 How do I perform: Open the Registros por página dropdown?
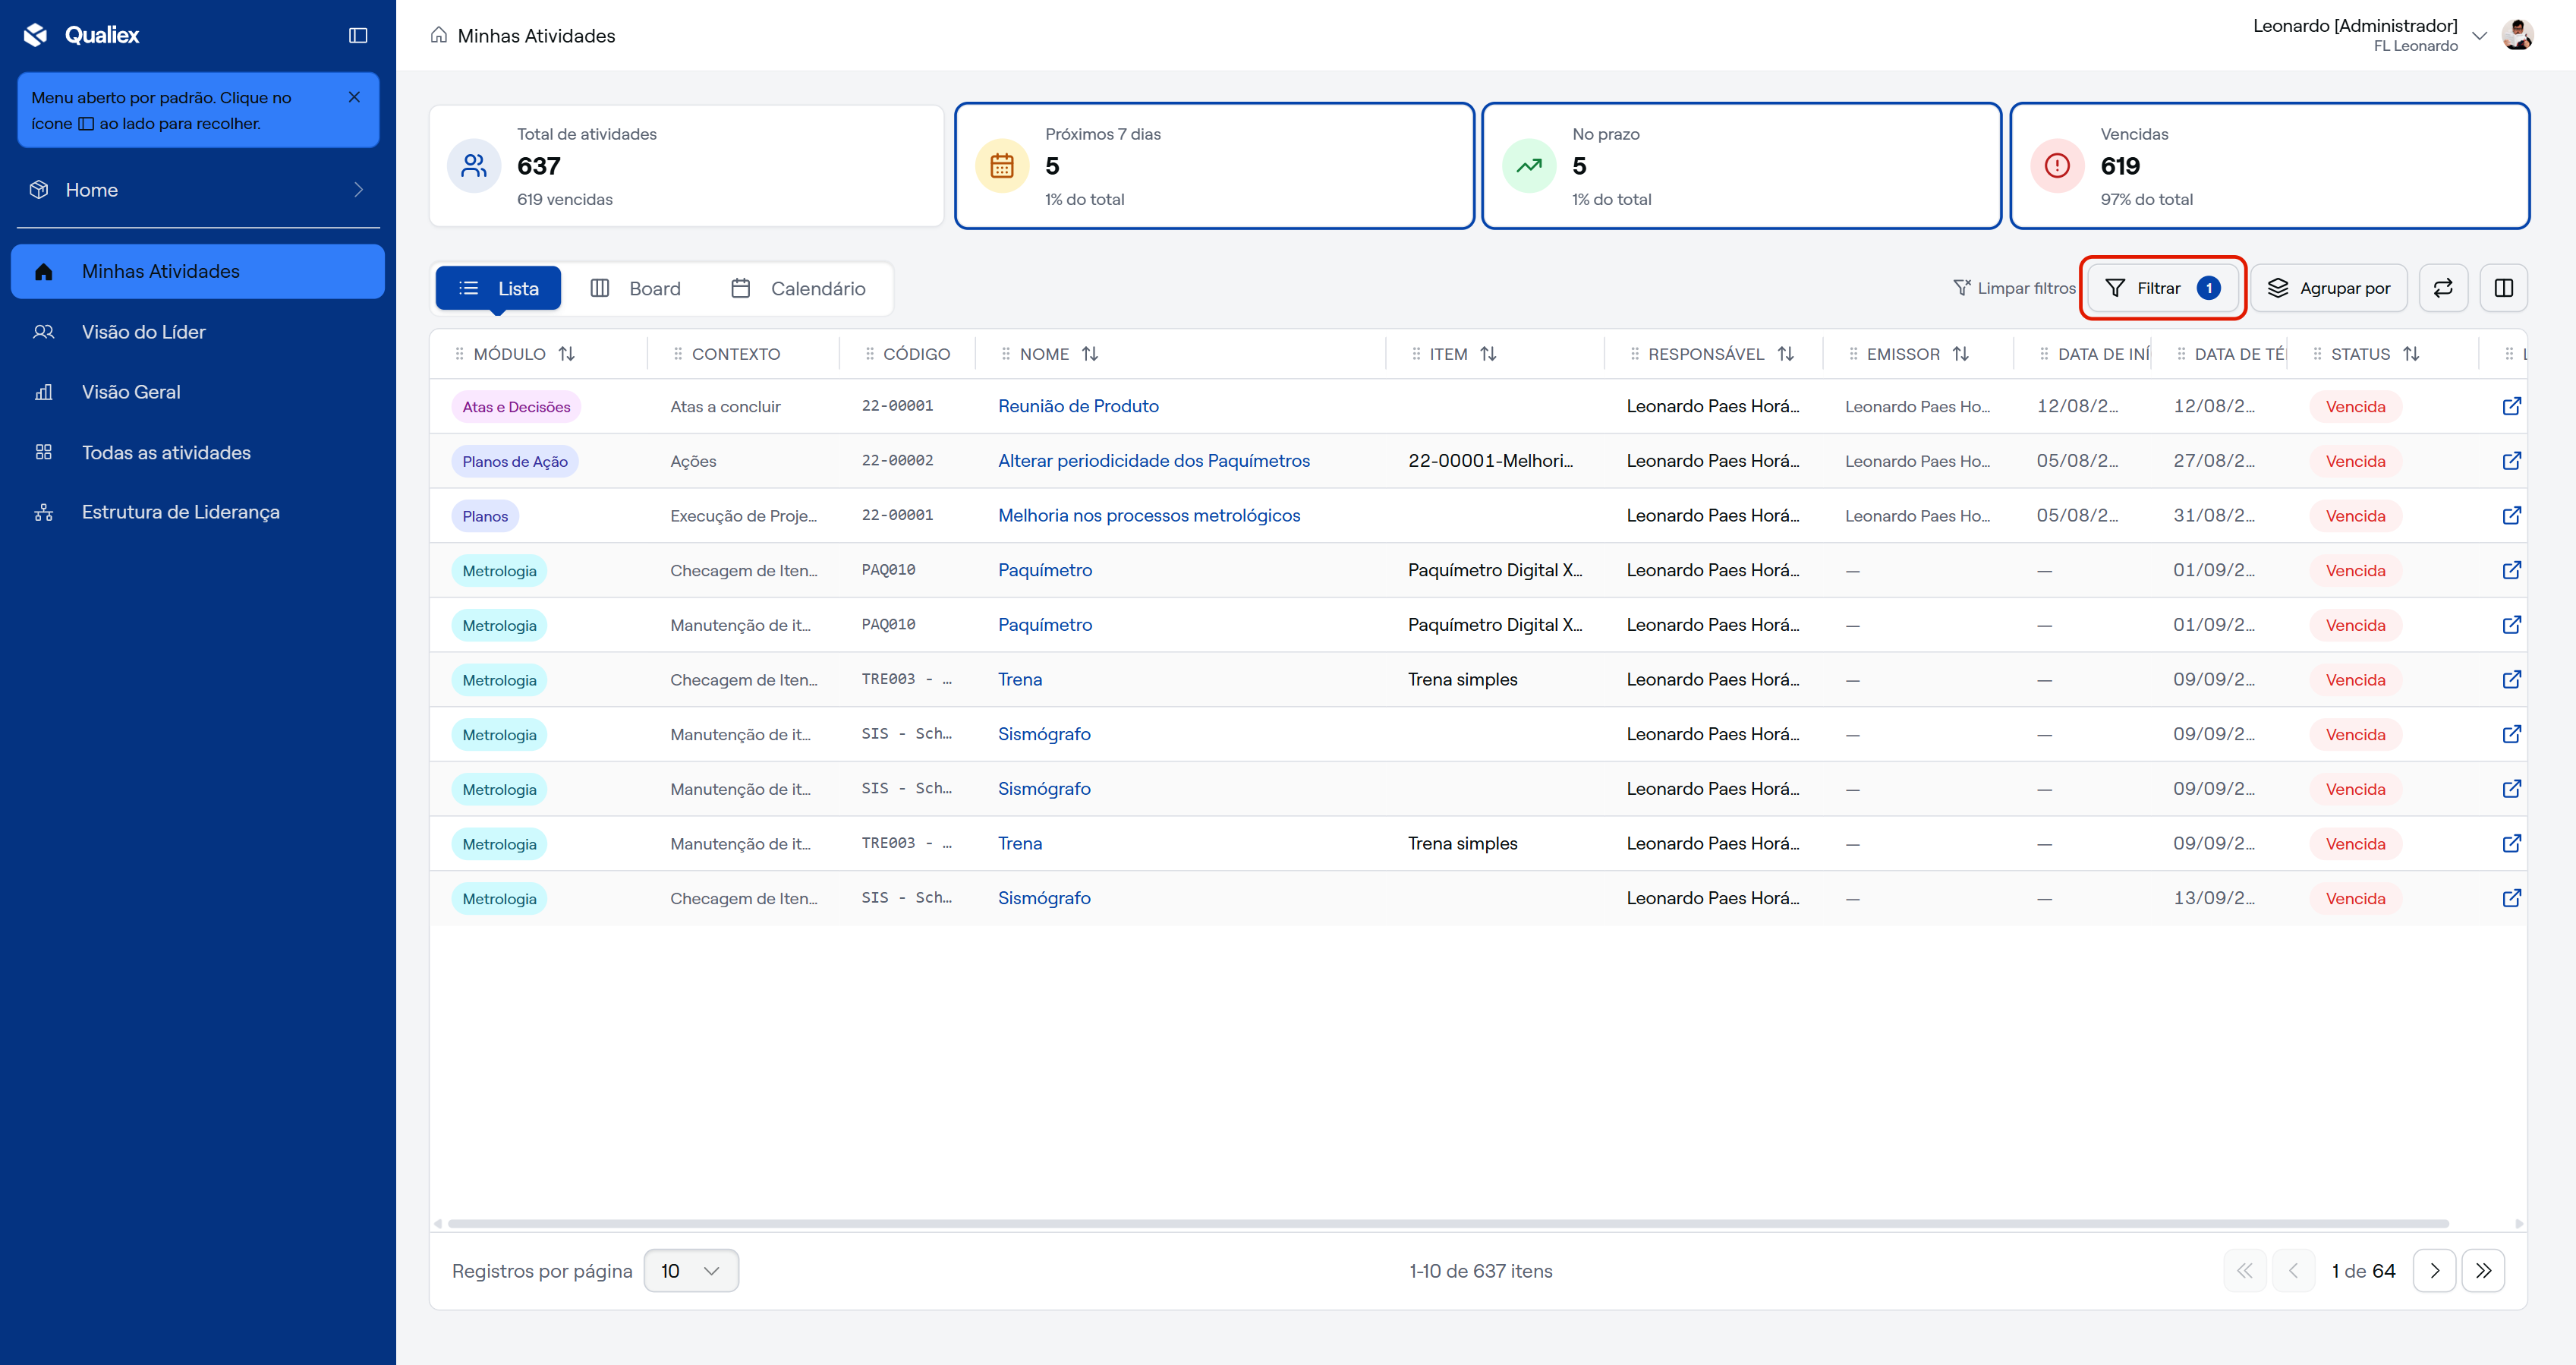pos(691,1271)
